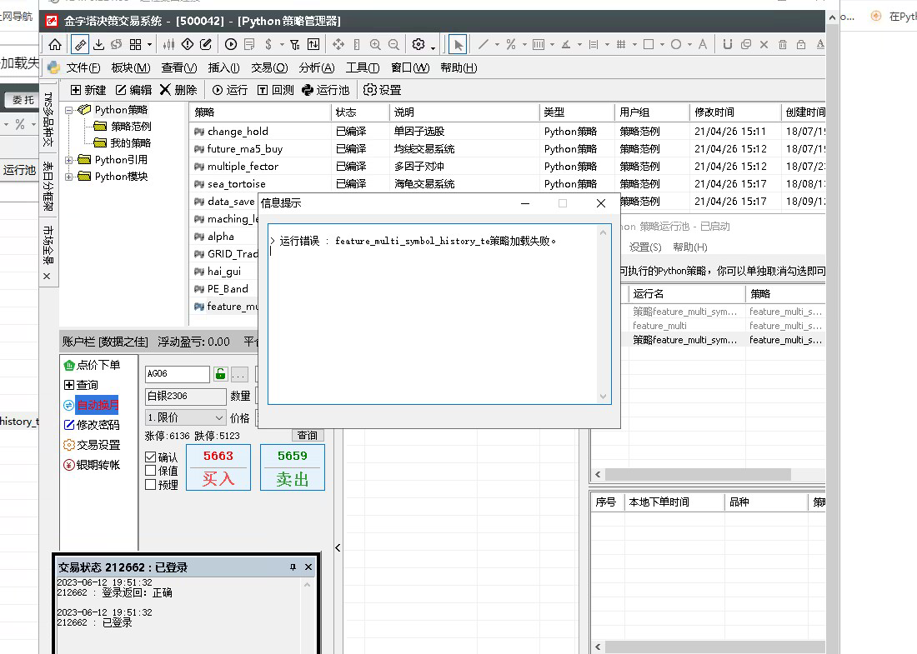Select the zoom out magnifier icon
917x654 pixels.
[393, 44]
